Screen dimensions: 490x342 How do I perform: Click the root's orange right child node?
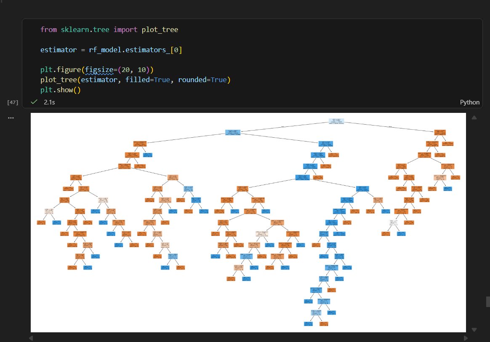point(440,132)
